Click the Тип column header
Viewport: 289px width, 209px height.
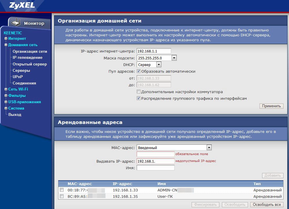(257, 184)
